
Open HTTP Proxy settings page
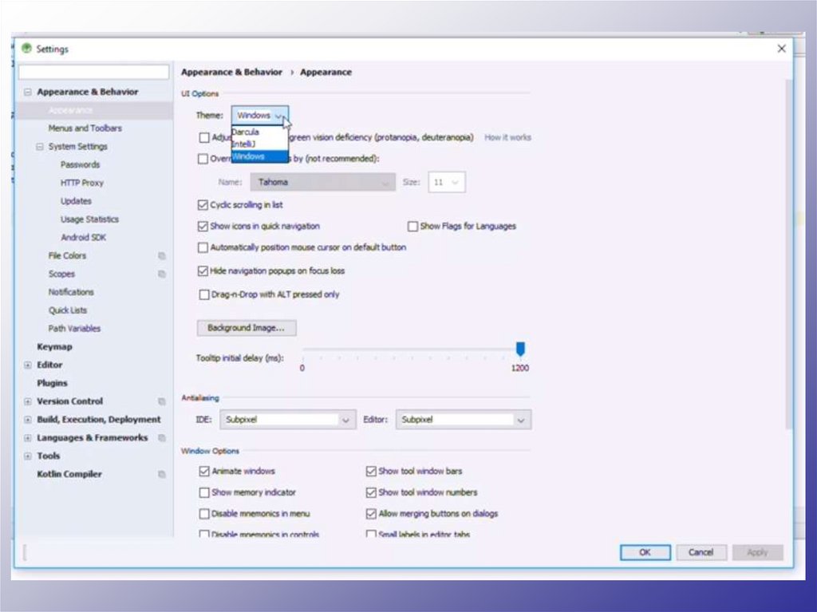[x=82, y=183]
